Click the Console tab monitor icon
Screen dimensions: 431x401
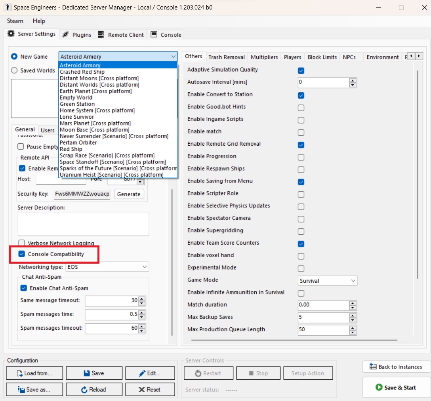pyautogui.click(x=154, y=35)
